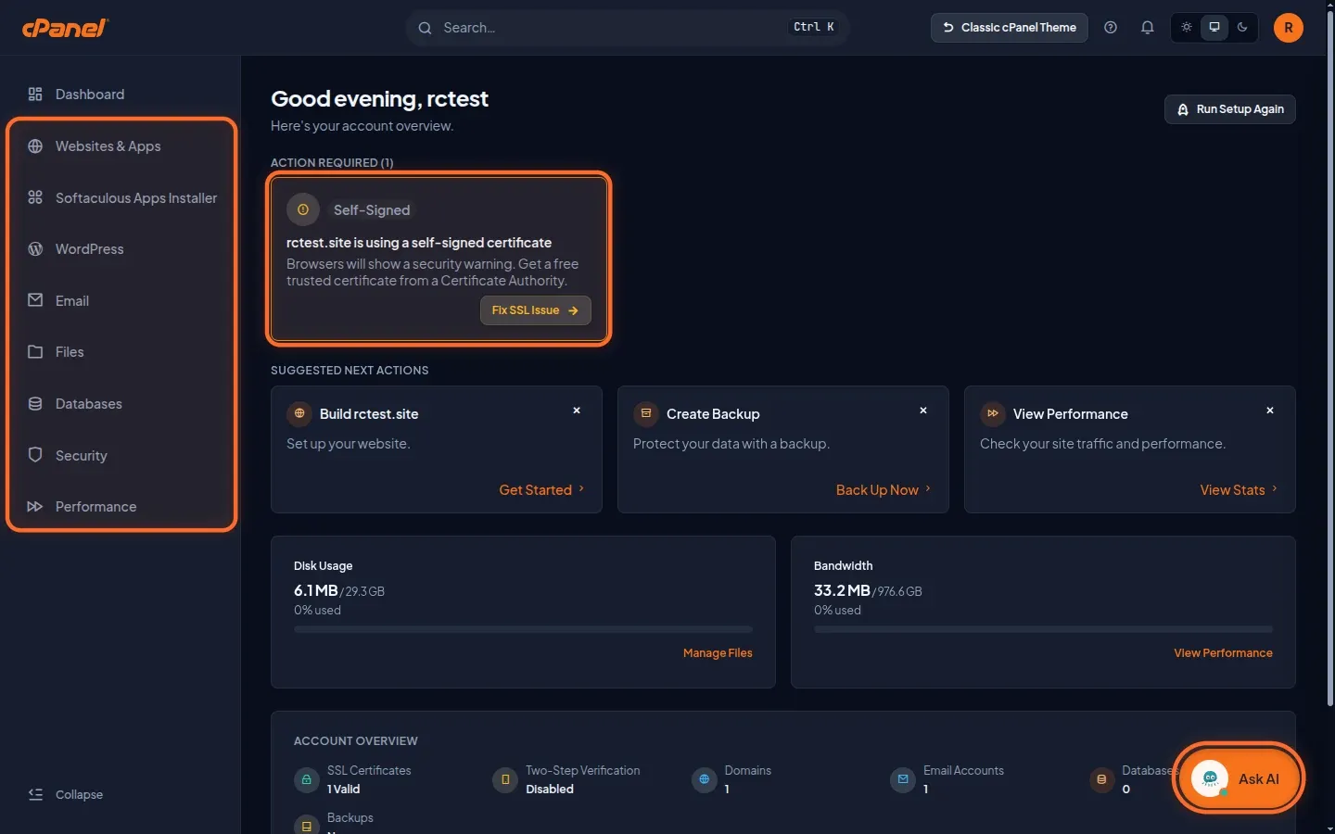Screen dimensions: 1335x834
Task: Open the Email menu label
Action: [72, 301]
